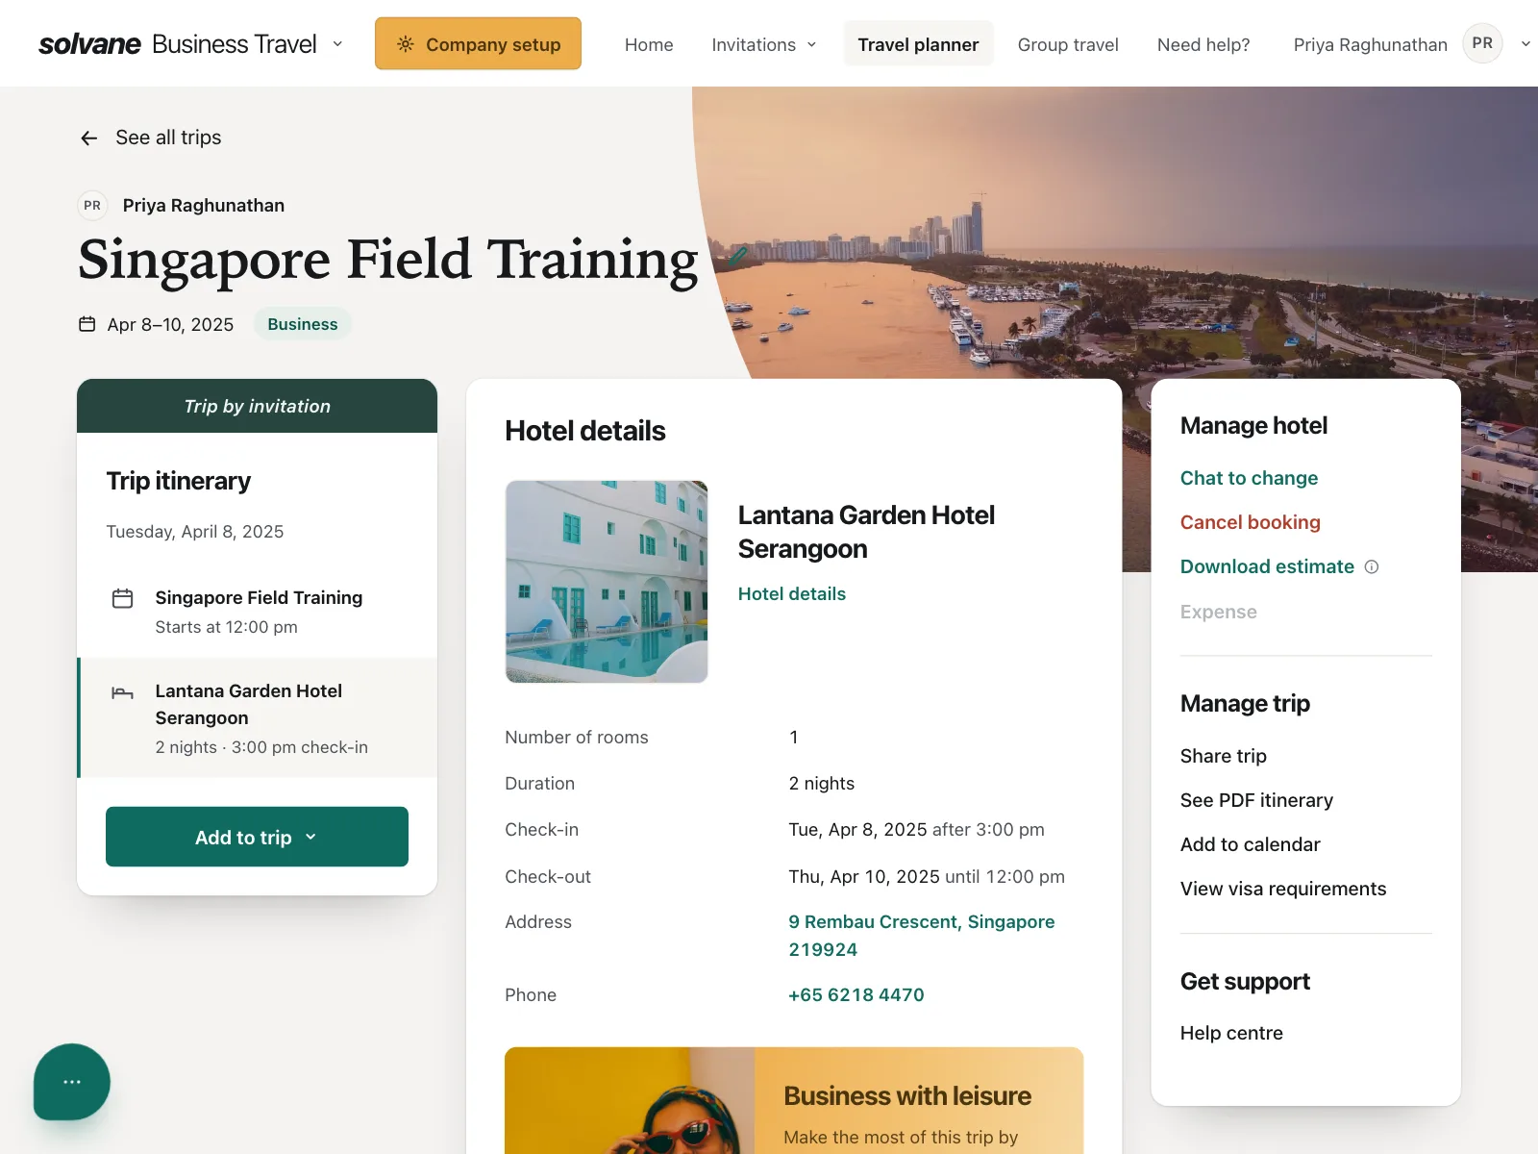Open the chat bubble with three dots
The width and height of the screenshot is (1538, 1154).
pyautogui.click(x=72, y=1082)
